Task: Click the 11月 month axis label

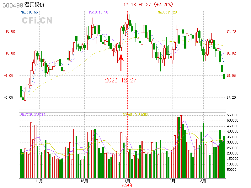Action: [39, 181]
